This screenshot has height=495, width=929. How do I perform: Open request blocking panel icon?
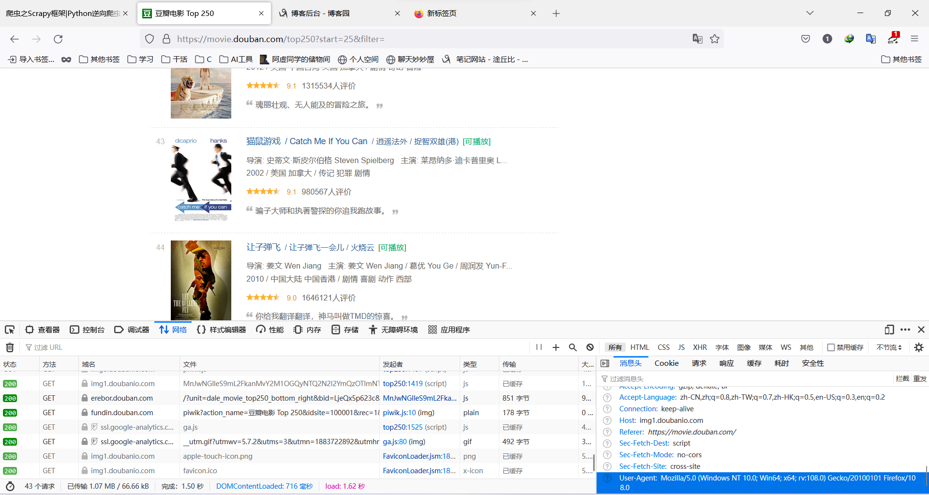click(x=590, y=347)
